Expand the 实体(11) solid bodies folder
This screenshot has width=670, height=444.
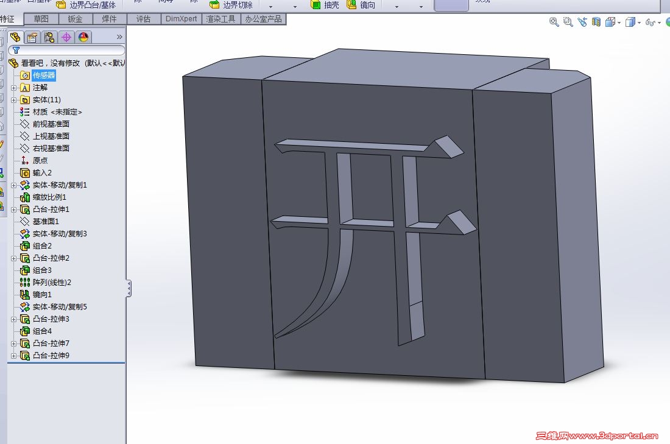point(13,100)
